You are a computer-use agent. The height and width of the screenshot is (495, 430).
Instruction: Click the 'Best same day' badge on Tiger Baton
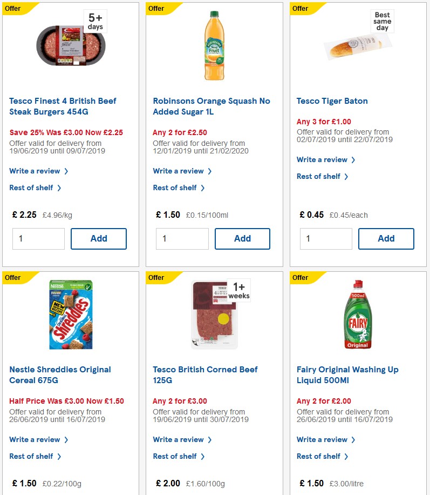[x=382, y=21]
